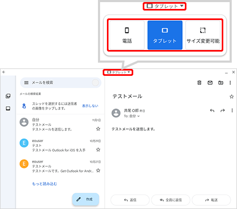Mark the email as unread with the envelope icon
The image size is (237, 209).
point(210,83)
